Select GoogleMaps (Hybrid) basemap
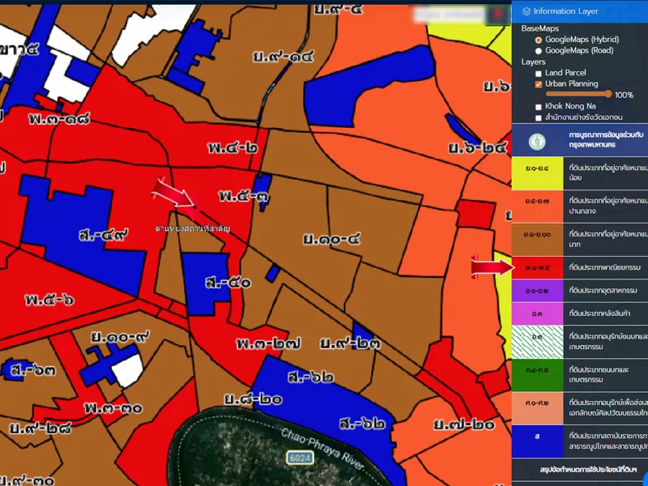Viewport: 648px width, 486px height. (x=539, y=40)
